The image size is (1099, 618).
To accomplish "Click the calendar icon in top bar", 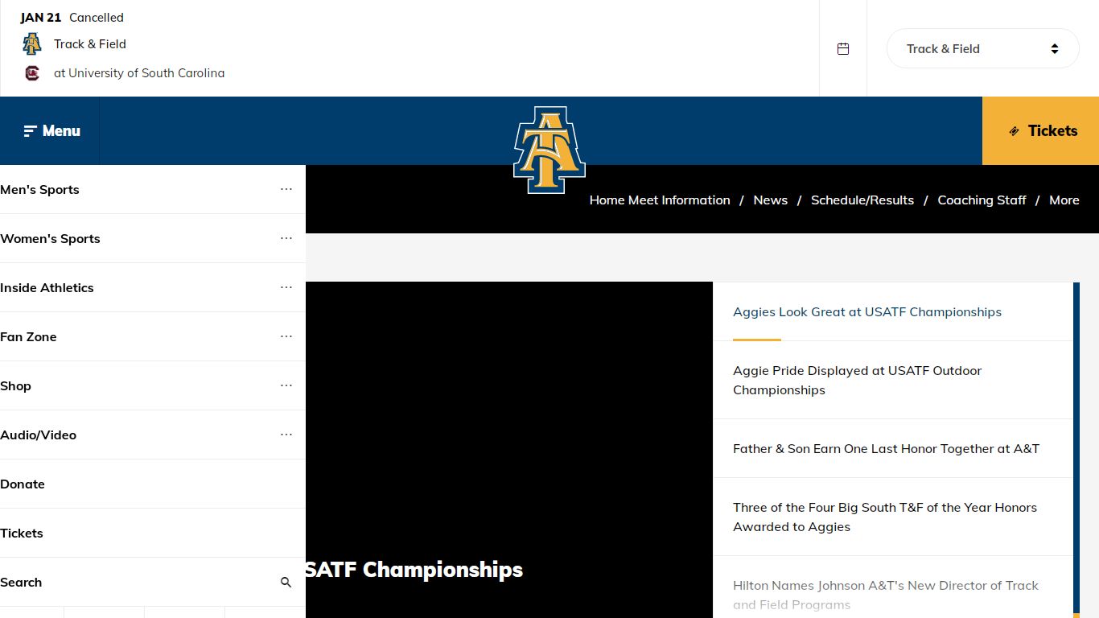I will tap(843, 48).
